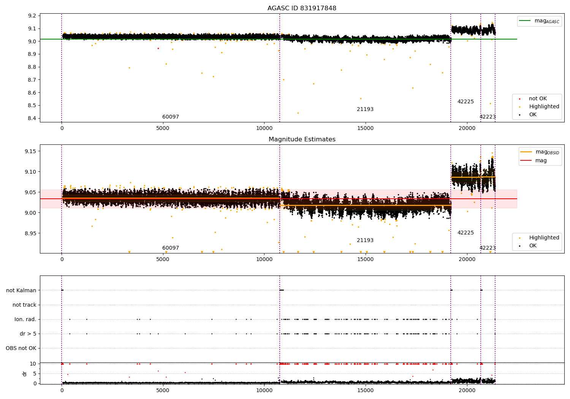
Task: Click obsid label 42225 in the top plot
Action: [x=465, y=102]
